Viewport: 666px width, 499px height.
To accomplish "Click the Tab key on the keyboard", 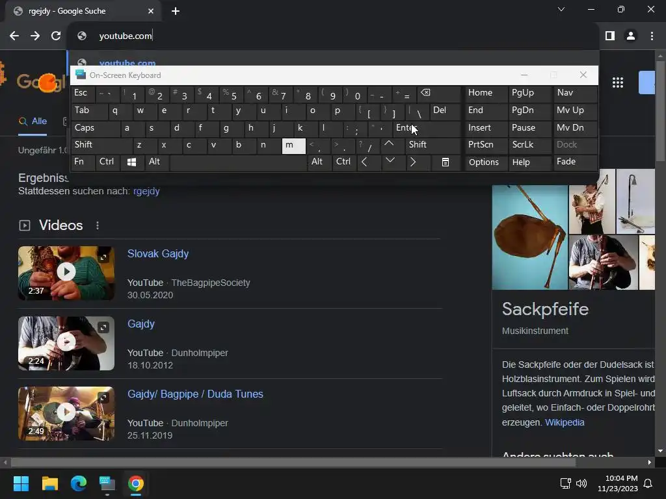I will click(x=89, y=110).
